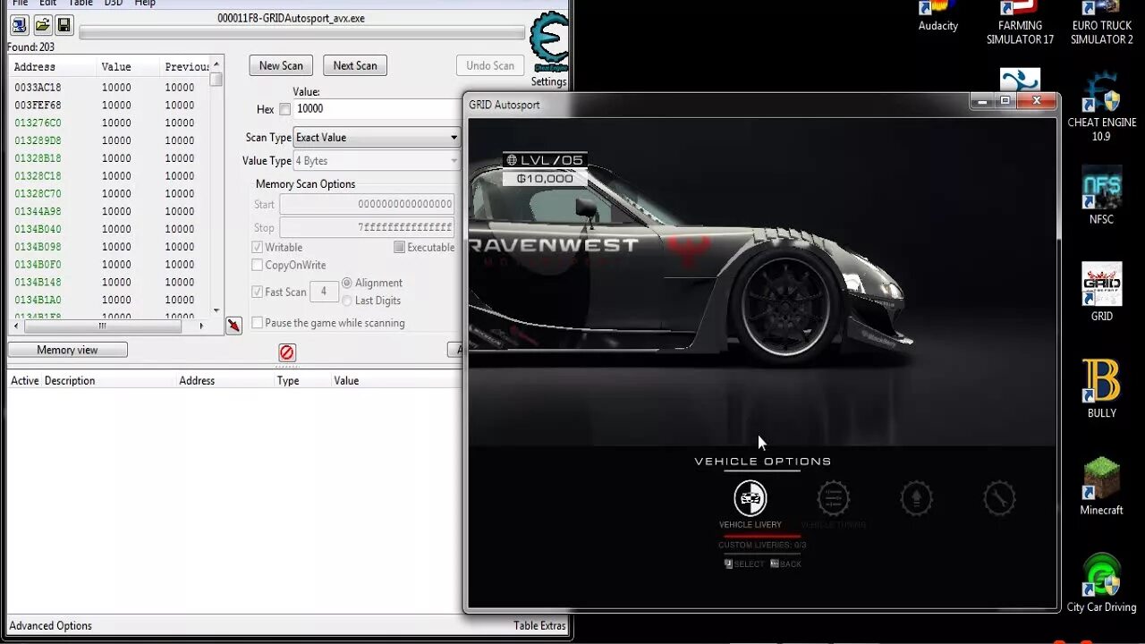Toggle the Executable checkbox

pyautogui.click(x=400, y=248)
